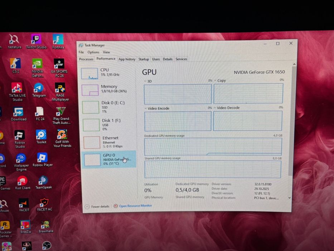Open the Twitch Studio desktop icon

point(36,41)
